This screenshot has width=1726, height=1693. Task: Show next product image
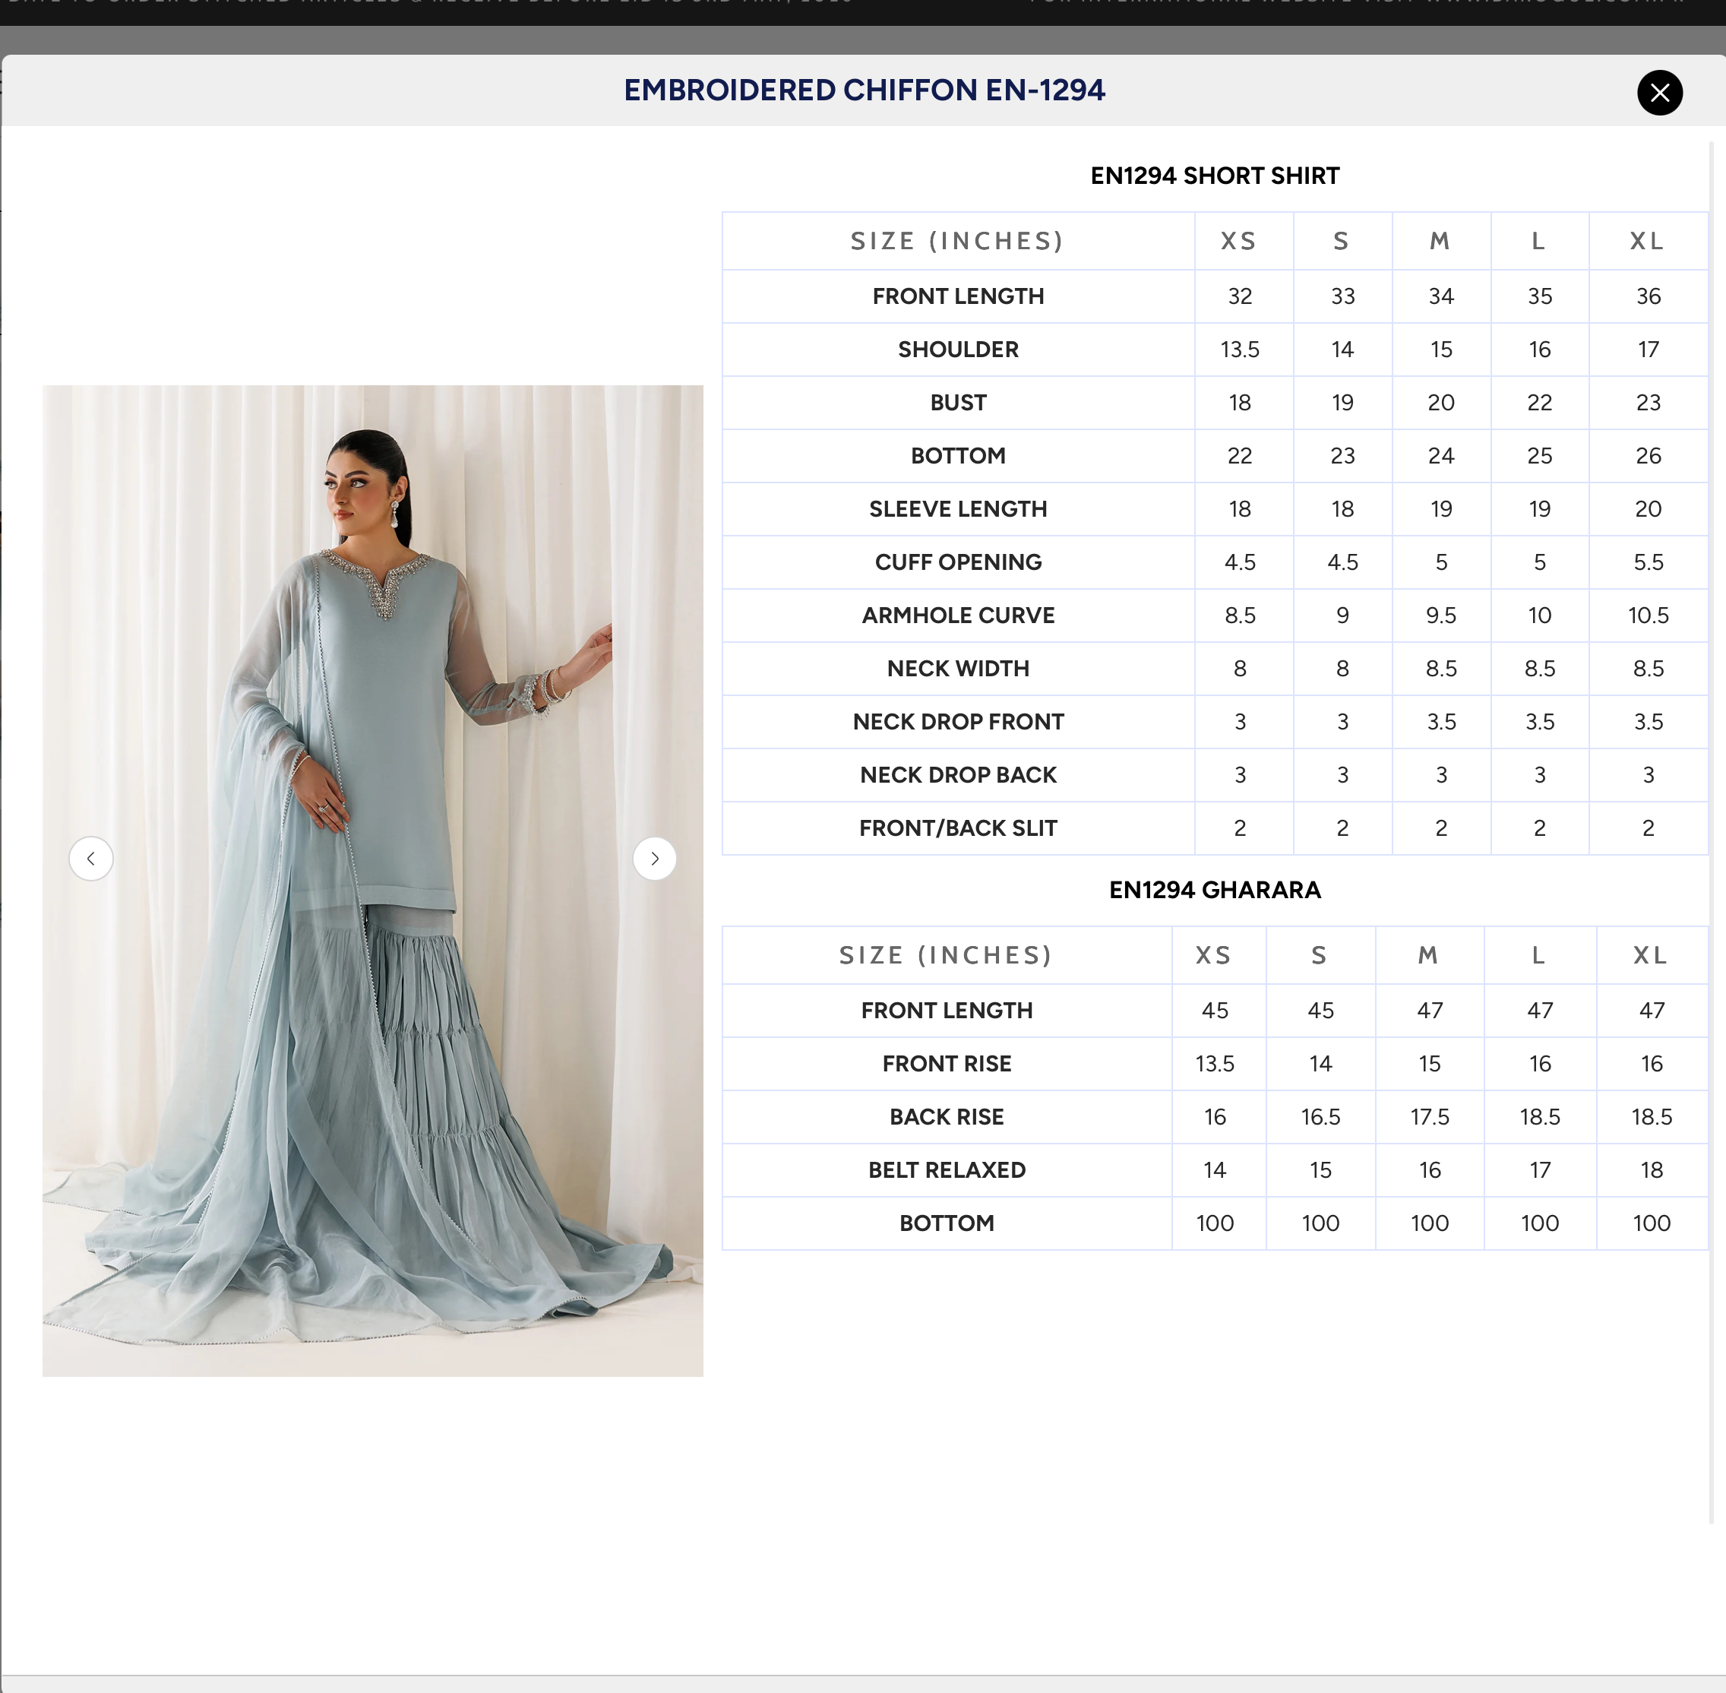tap(654, 858)
